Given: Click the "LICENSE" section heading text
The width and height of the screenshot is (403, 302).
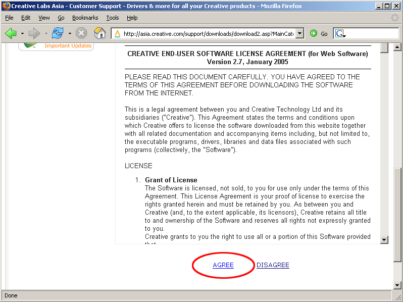Looking at the screenshot, I should click(138, 166).
